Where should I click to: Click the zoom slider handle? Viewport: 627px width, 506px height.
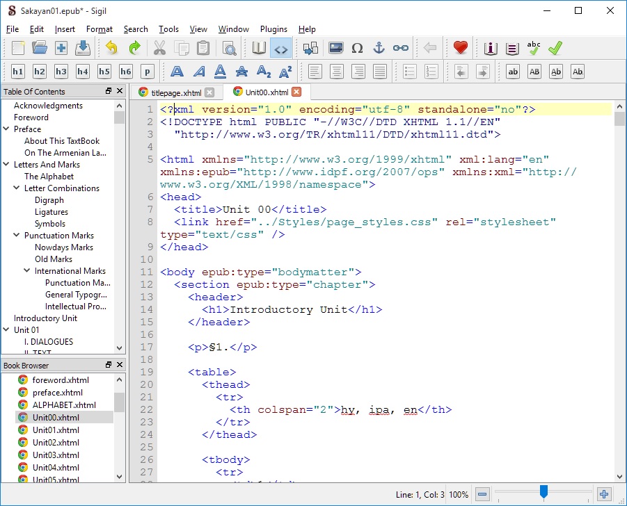(x=543, y=492)
